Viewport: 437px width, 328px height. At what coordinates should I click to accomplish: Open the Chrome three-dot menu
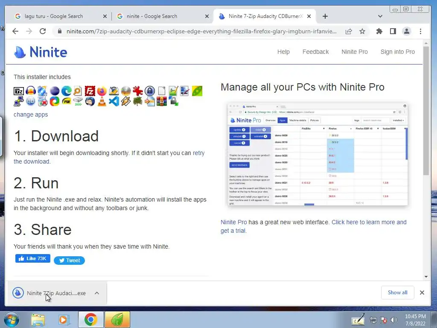point(420,31)
